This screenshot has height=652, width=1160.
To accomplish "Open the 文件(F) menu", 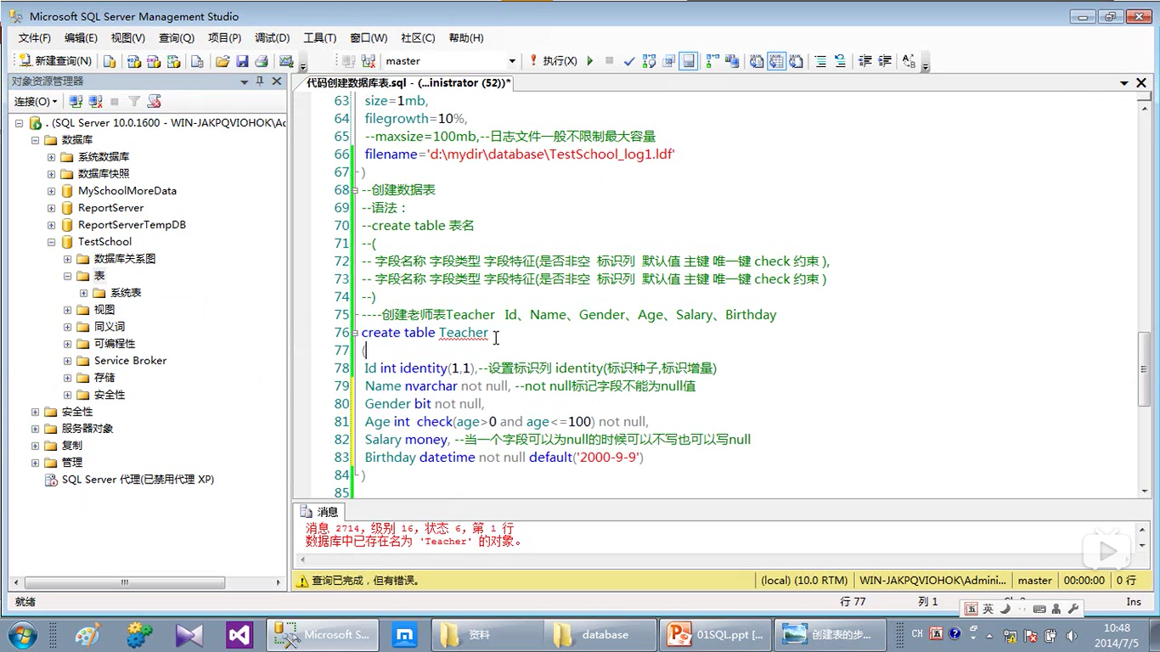I will pyautogui.click(x=35, y=38).
